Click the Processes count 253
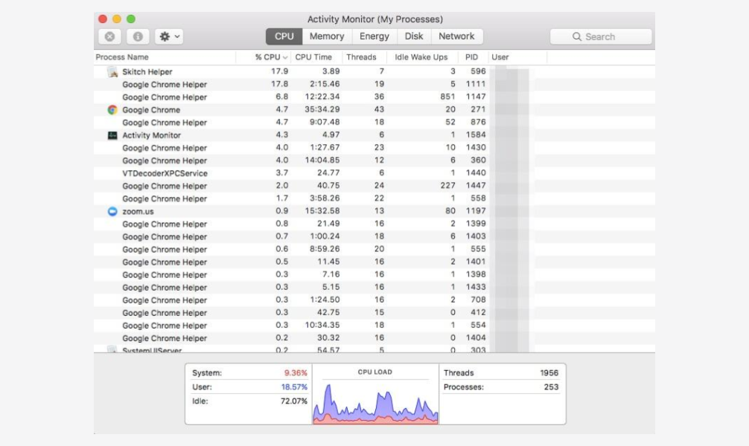The width and height of the screenshot is (749, 446). pyautogui.click(x=551, y=387)
